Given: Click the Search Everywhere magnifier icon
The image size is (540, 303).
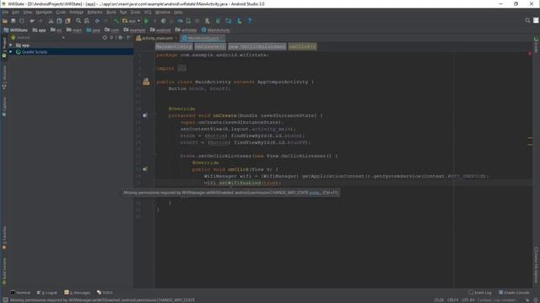Looking at the screenshot, I should coord(527,20).
